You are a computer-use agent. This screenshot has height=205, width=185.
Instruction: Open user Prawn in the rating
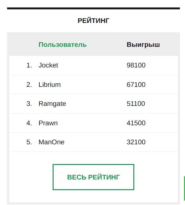click(x=48, y=123)
